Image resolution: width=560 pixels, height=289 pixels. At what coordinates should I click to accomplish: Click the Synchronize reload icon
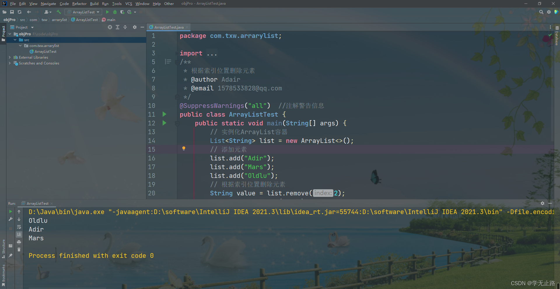pyautogui.click(x=20, y=12)
